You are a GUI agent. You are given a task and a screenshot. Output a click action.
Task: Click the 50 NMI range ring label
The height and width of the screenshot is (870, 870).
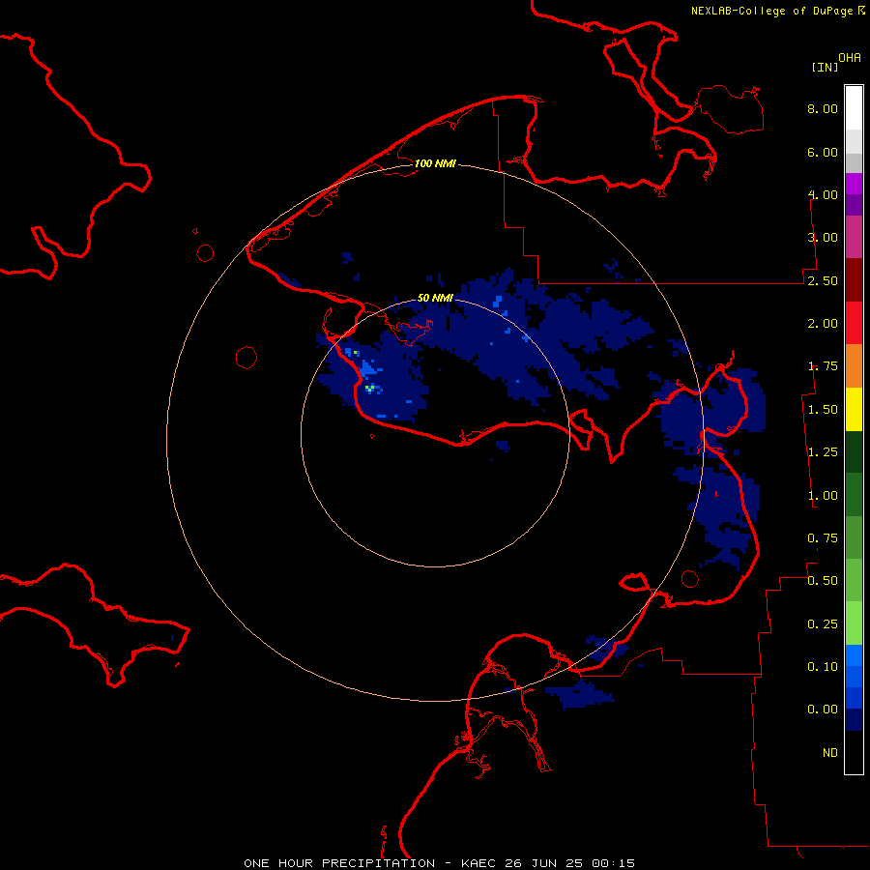(435, 298)
